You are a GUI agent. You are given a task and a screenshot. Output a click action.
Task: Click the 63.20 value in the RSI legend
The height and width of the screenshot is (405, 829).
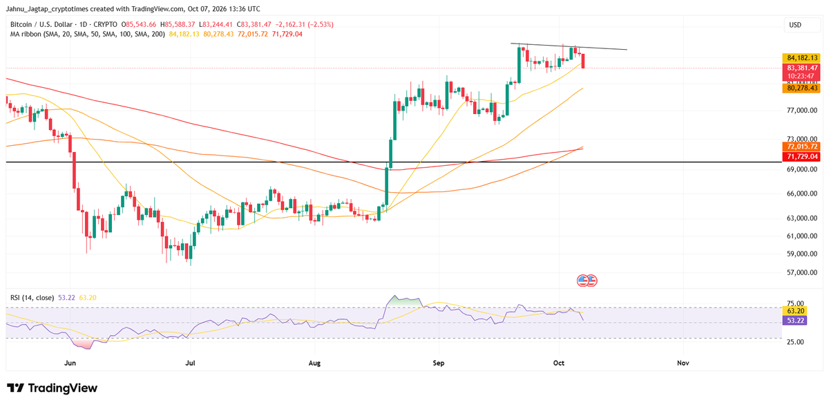click(x=87, y=298)
